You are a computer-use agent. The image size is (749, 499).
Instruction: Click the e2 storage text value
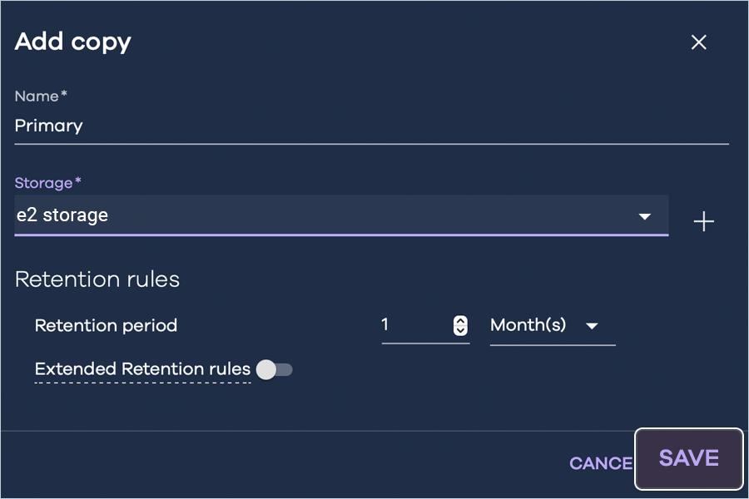62,215
